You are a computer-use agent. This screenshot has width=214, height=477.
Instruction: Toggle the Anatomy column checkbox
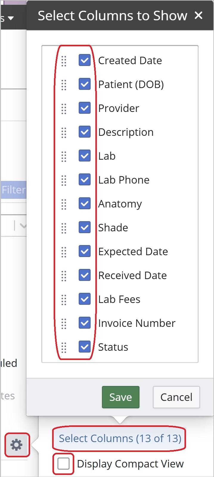coord(85,204)
